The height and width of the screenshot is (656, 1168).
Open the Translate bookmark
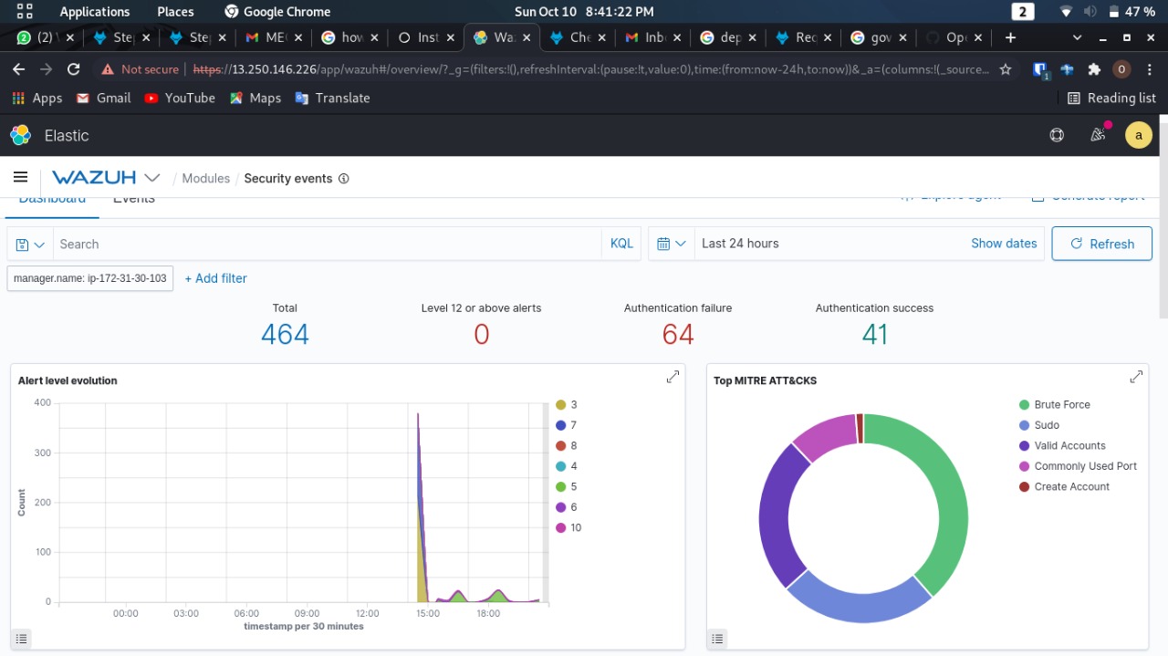click(332, 98)
